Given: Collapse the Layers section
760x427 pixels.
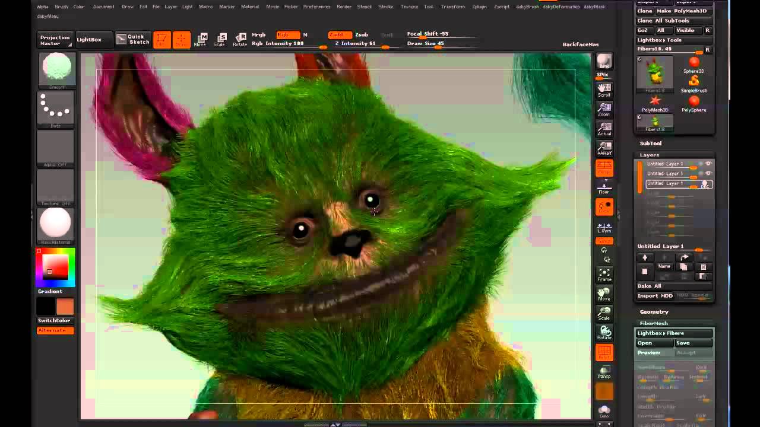Looking at the screenshot, I should 649,155.
